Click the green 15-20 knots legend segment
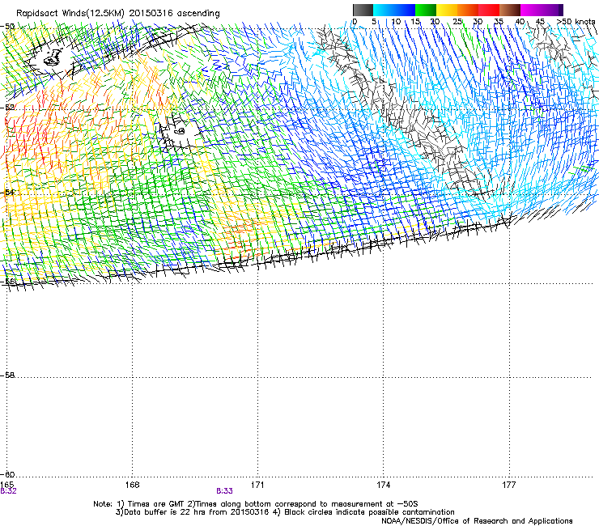599x526 pixels. 426,10
